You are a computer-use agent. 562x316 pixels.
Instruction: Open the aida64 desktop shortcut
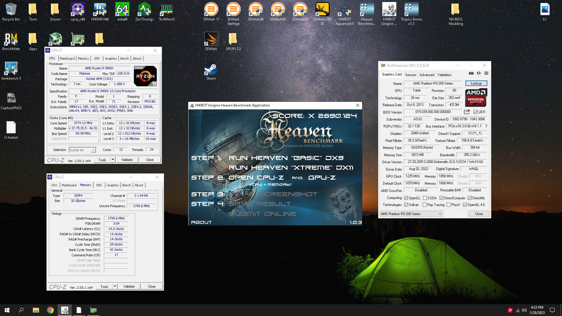point(122,12)
